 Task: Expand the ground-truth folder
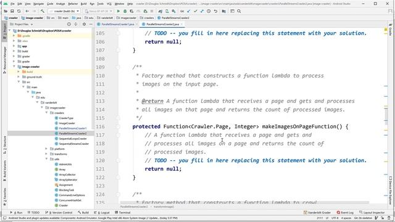(x=19, y=76)
